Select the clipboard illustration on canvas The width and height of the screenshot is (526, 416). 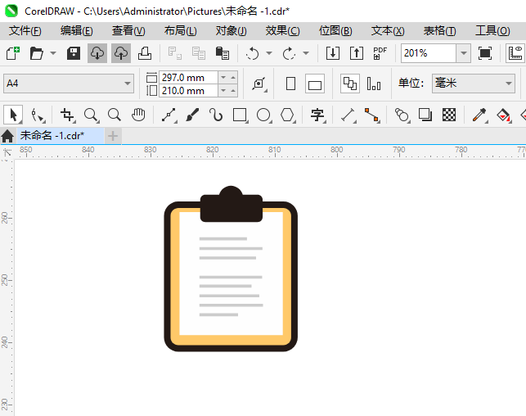click(x=231, y=269)
